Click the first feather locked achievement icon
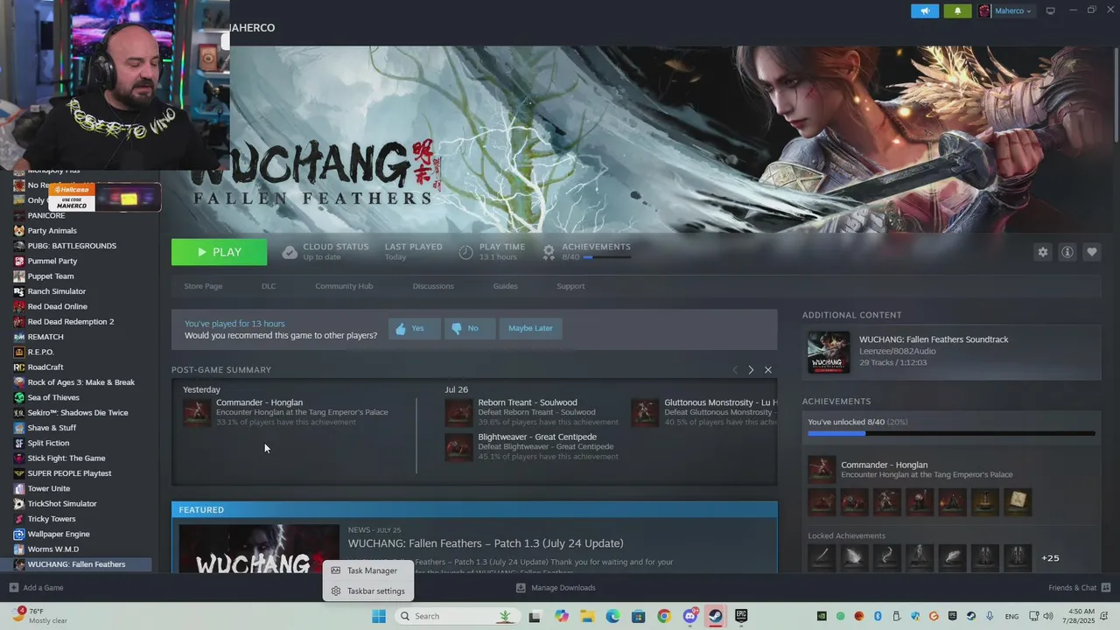 coord(854,557)
